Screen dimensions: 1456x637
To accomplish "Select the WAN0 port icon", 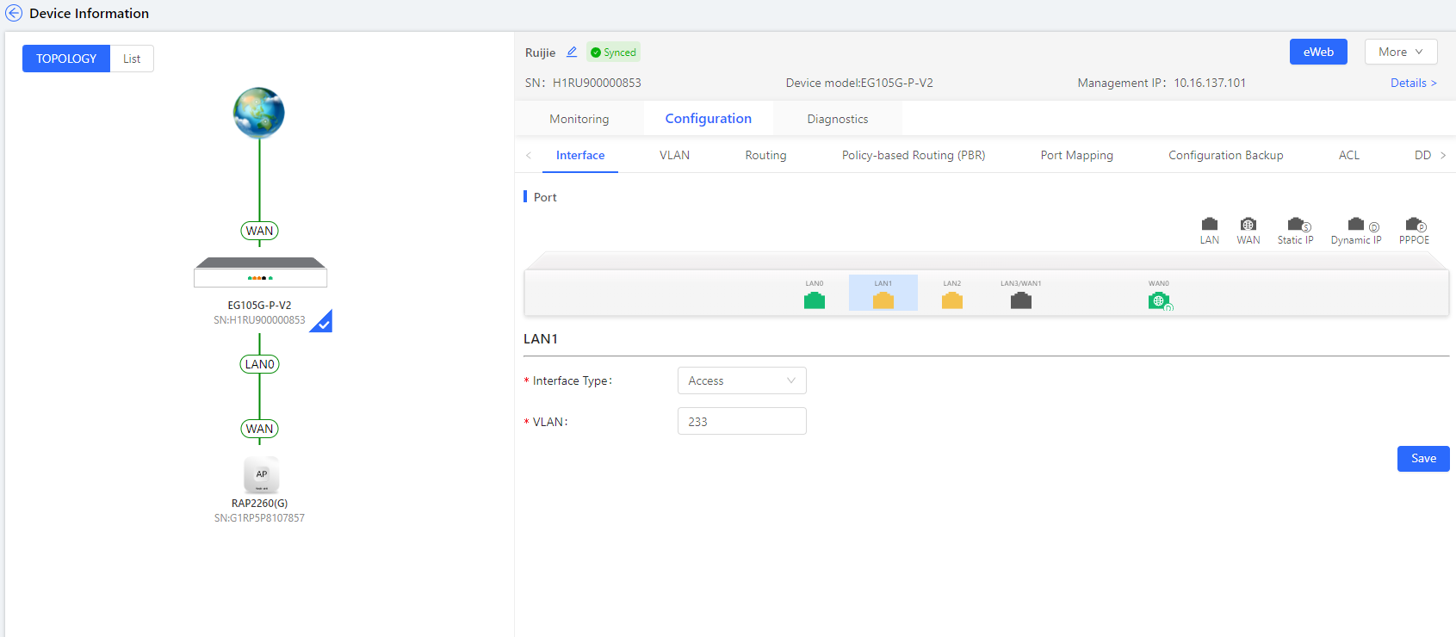I will [x=1160, y=301].
